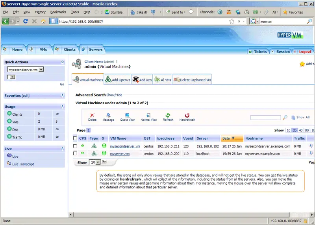Click the HyperVM logo
Viewport: 315px width, 225px height.
click(290, 35)
